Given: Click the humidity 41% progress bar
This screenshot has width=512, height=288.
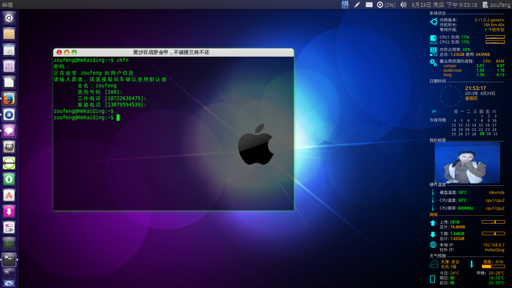Looking at the screenshot, I should [x=493, y=267].
